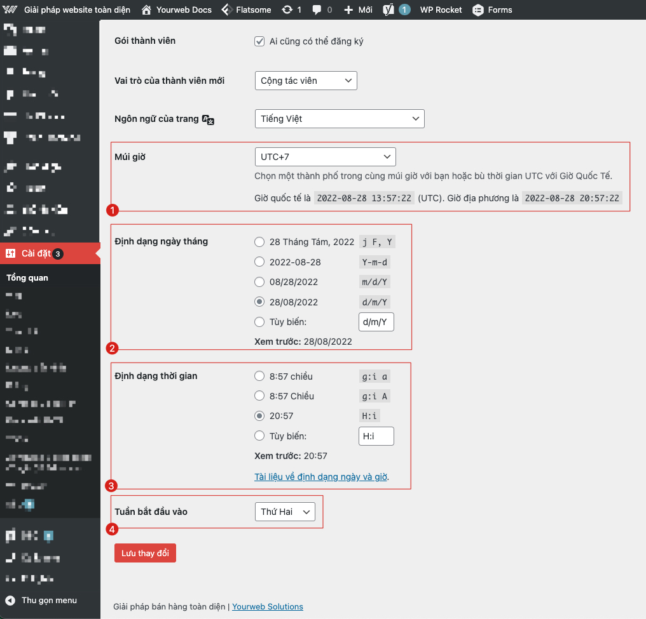
Task: Expand the UTC+7 timezone dropdown
Action: pyautogui.click(x=325, y=157)
